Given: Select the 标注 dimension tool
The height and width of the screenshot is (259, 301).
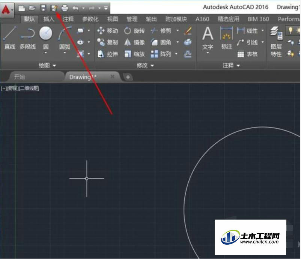Looking at the screenshot, I should click(227, 38).
